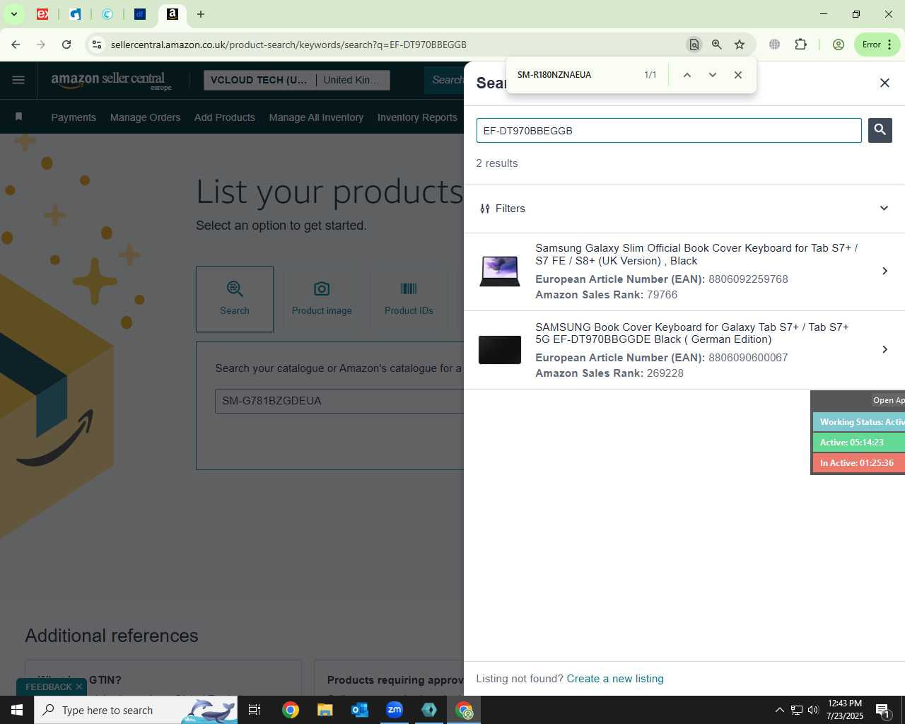Open Task View on the taskbar

coord(255,710)
